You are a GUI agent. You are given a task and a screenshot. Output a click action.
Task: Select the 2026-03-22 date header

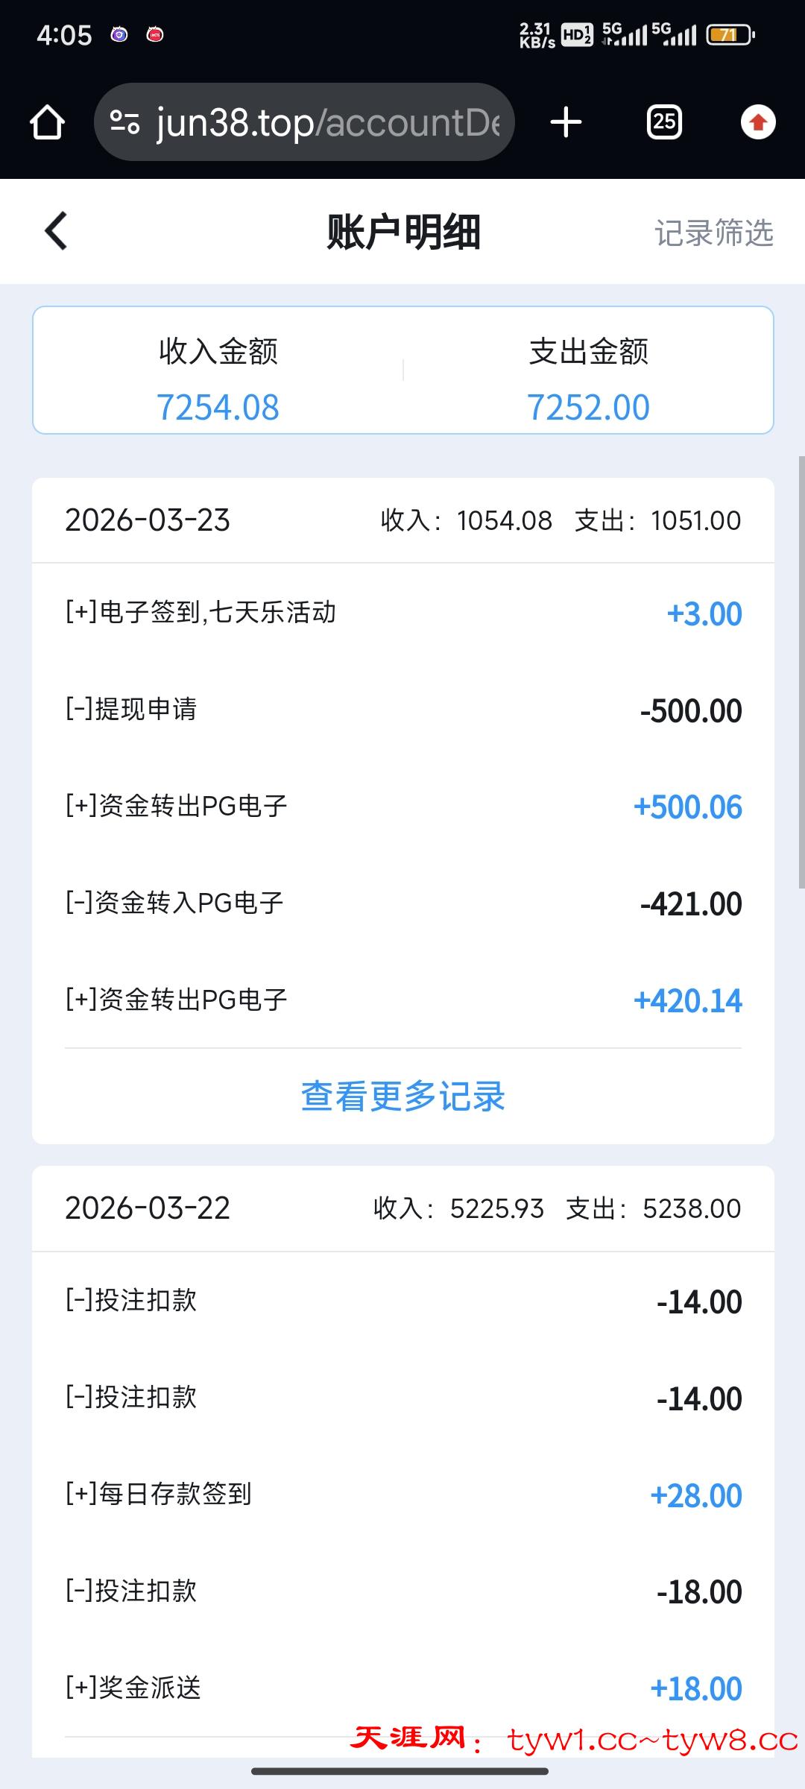click(x=148, y=1208)
